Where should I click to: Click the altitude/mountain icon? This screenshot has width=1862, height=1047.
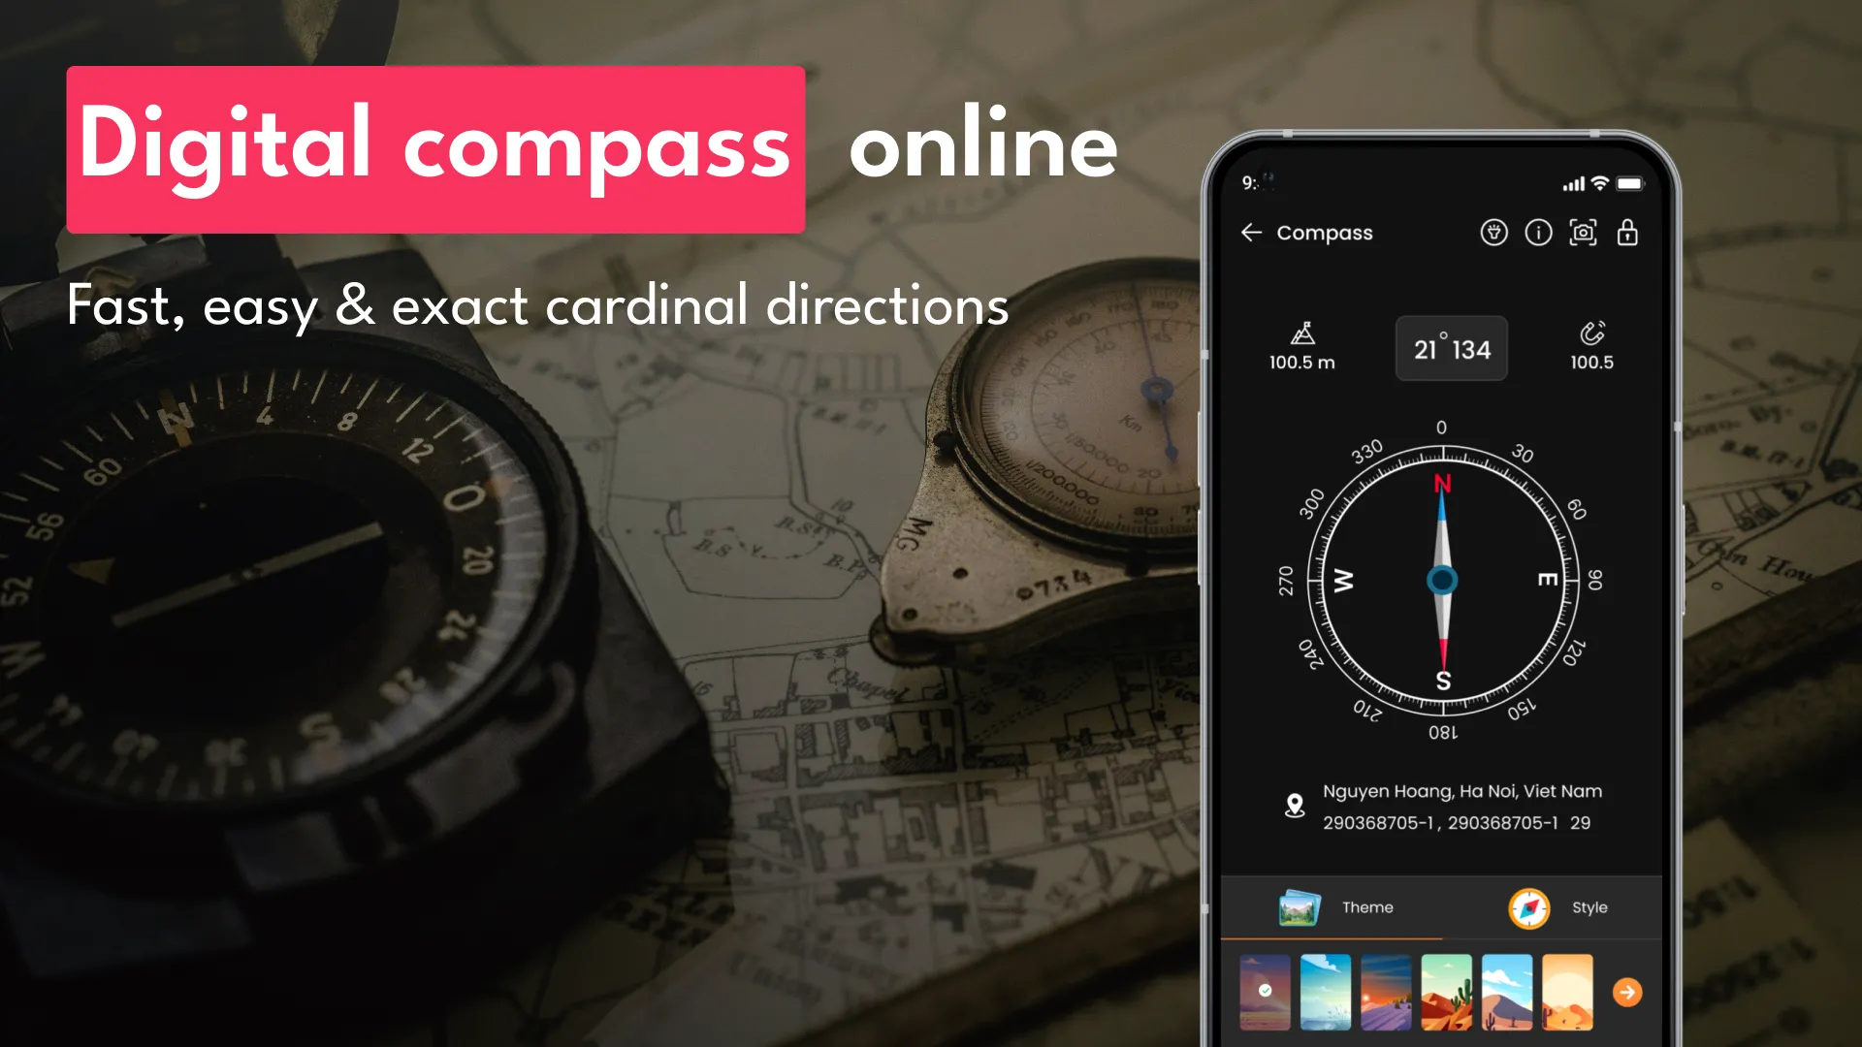click(x=1301, y=333)
